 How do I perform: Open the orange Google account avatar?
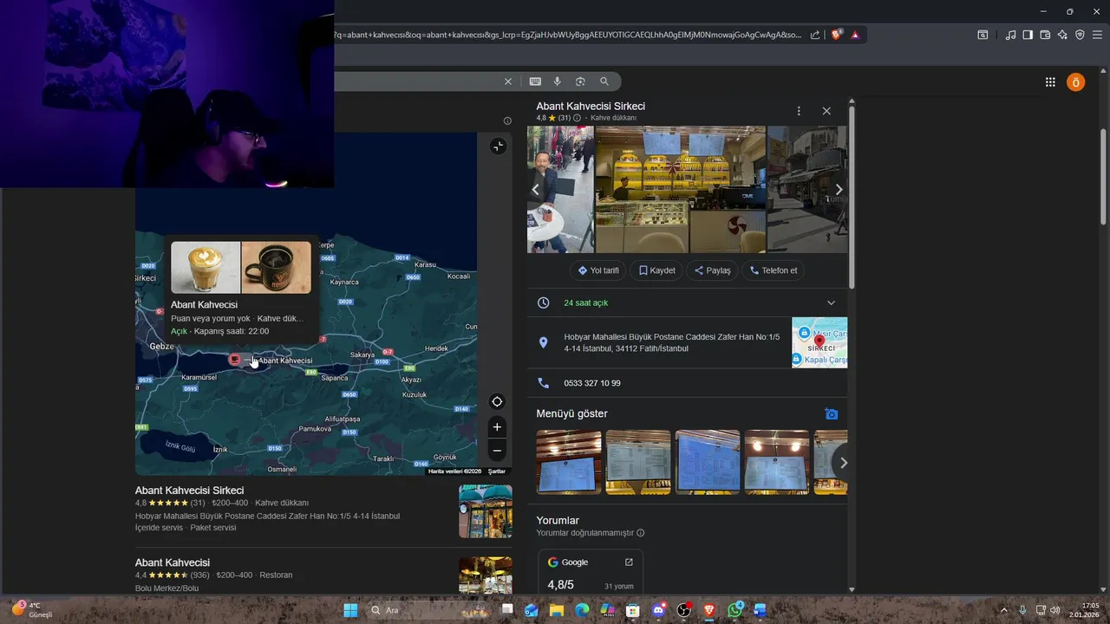click(x=1075, y=82)
